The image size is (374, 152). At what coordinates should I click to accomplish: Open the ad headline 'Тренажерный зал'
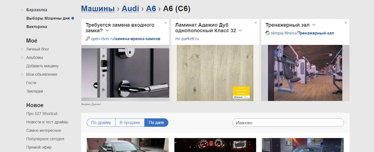(288, 25)
